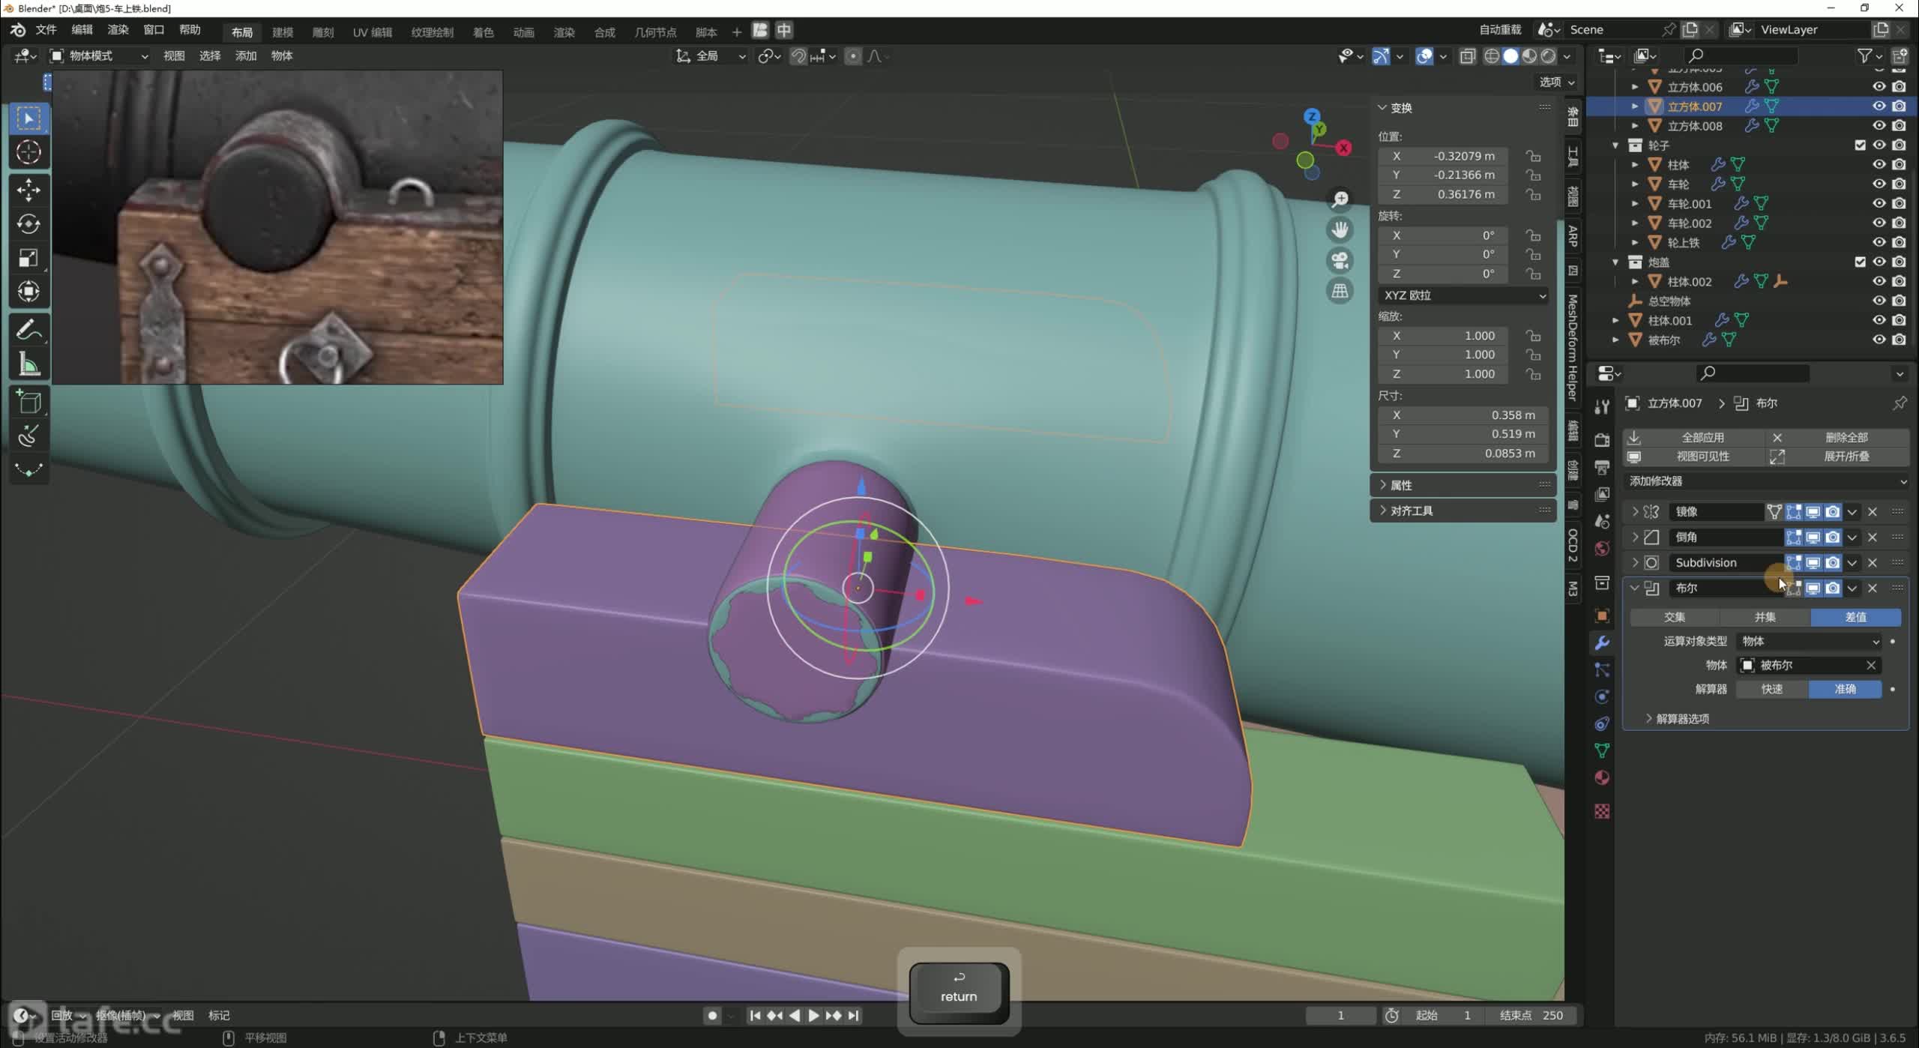Switch perspective/orthographic grid icon
The height and width of the screenshot is (1048, 1919).
click(1340, 291)
